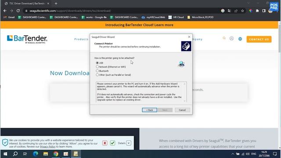The height and width of the screenshot is (158, 281).
Task: Click the CONTACT US button
Action: coord(259,39)
